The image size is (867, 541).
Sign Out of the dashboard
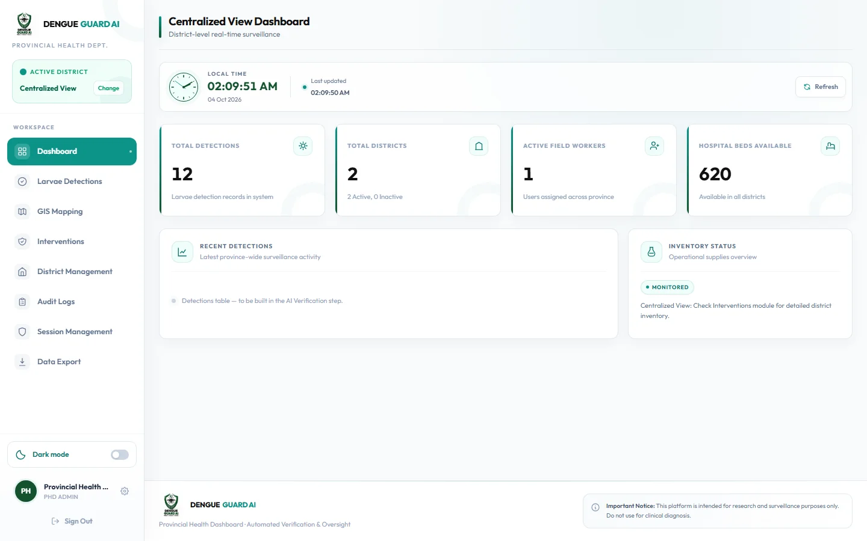[x=72, y=521]
